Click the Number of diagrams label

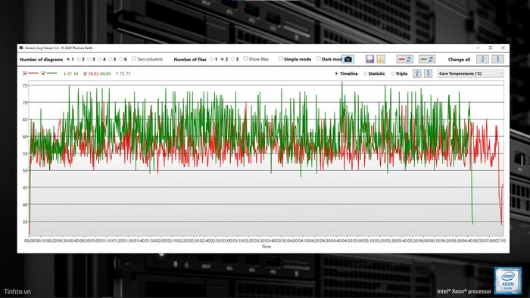tap(41, 60)
